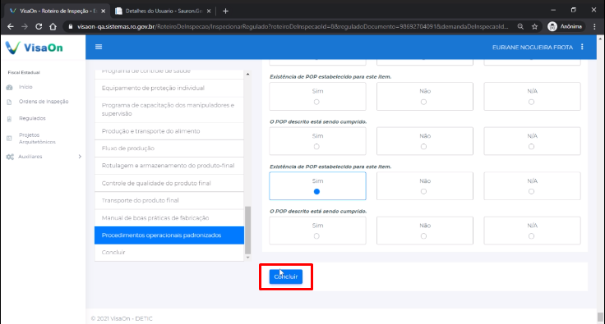Click the selected Sim radio, second 'Existência de POP'
The image size is (605, 324).
tap(316, 192)
